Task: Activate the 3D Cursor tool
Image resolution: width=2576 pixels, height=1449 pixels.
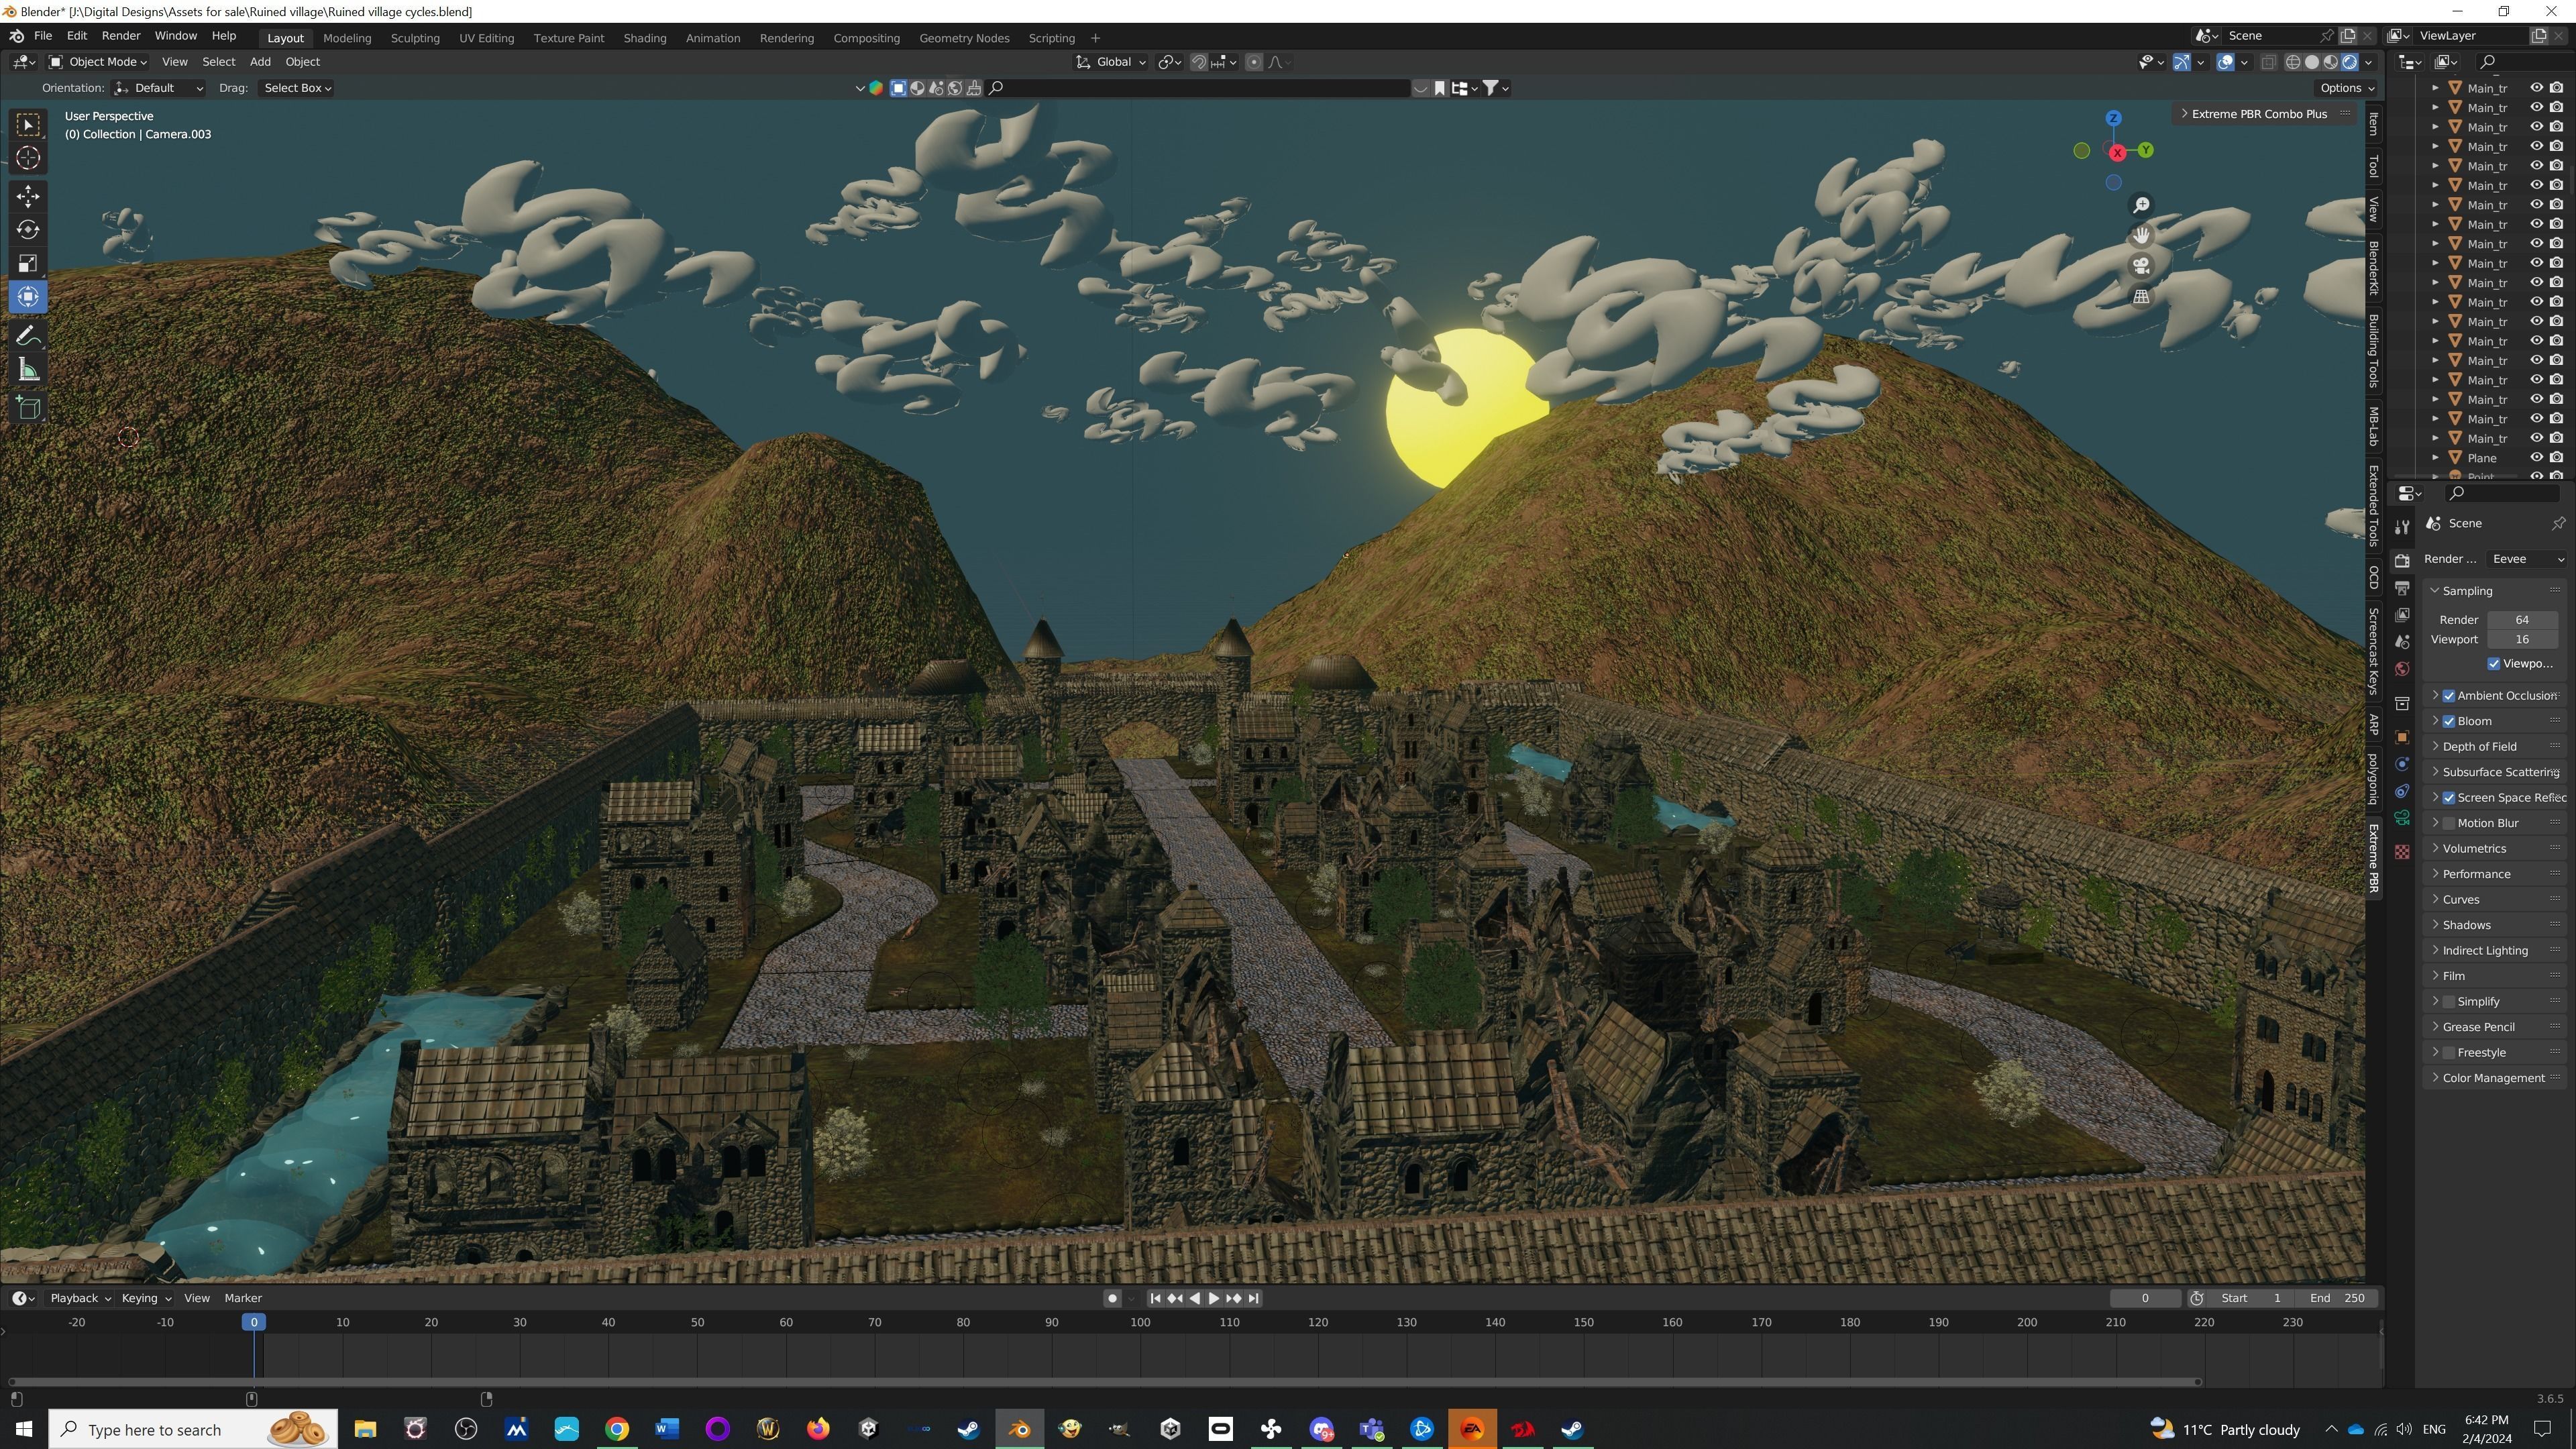Action: pos(28,158)
